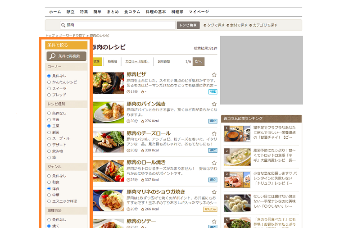The width and height of the screenshot is (344, 228).
Task: Go to next page with 次へ
Action: click(199, 61)
